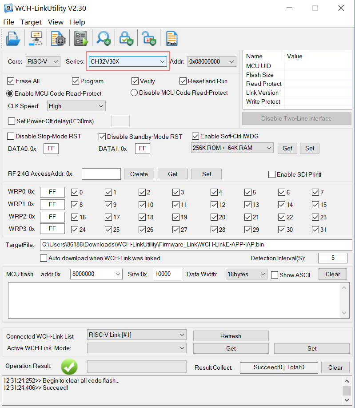Click the open file folder toolbar icon
Viewport: 355px width, 408px height.
pos(13,39)
